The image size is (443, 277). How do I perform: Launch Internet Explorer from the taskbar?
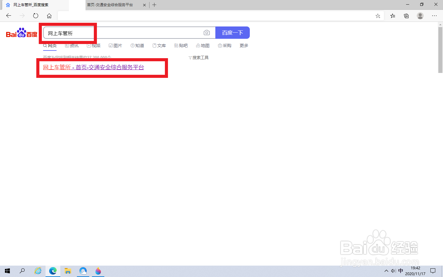38,271
